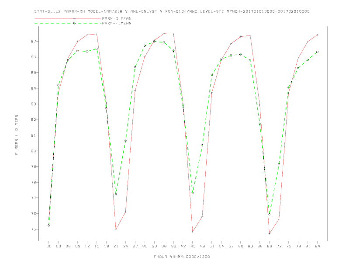Click green F_MEAN circle marker at hour 45
The image size is (346, 268).
point(193,193)
